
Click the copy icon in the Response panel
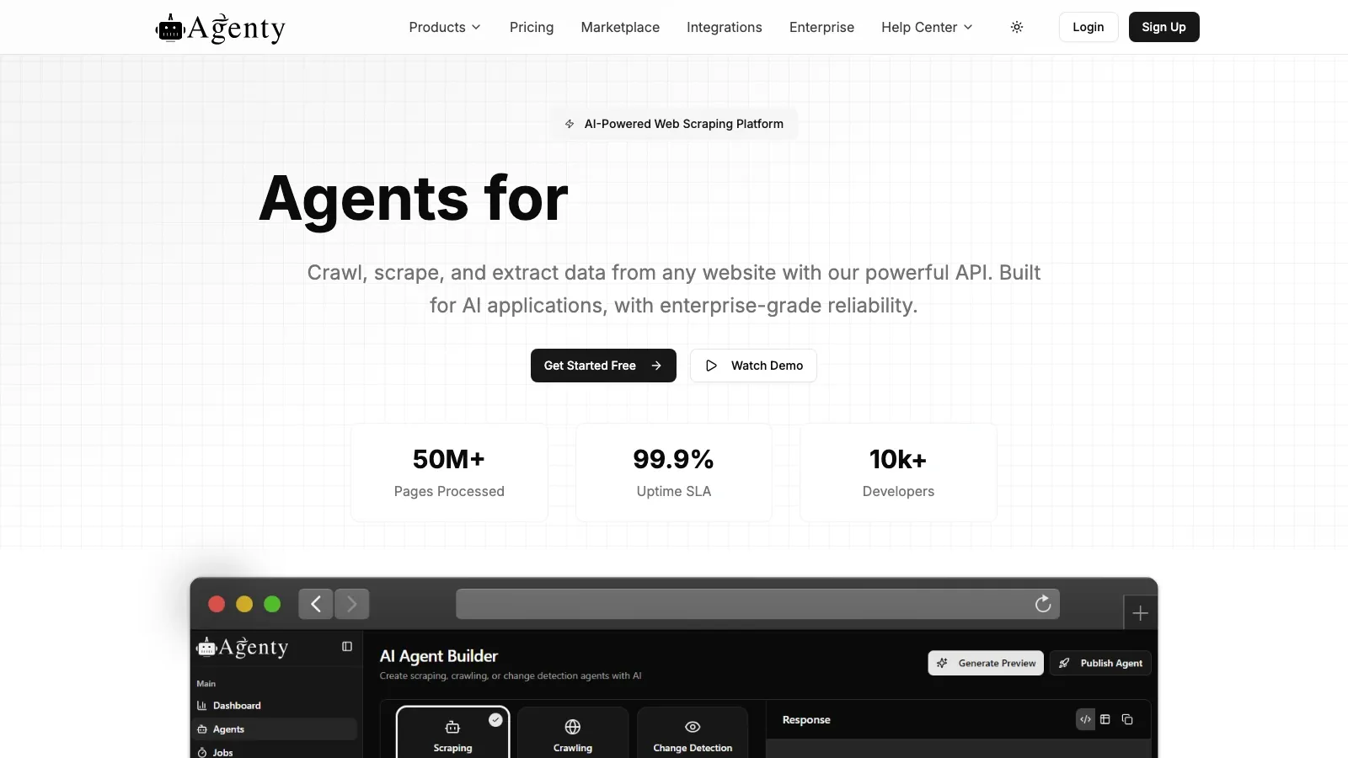tap(1127, 719)
